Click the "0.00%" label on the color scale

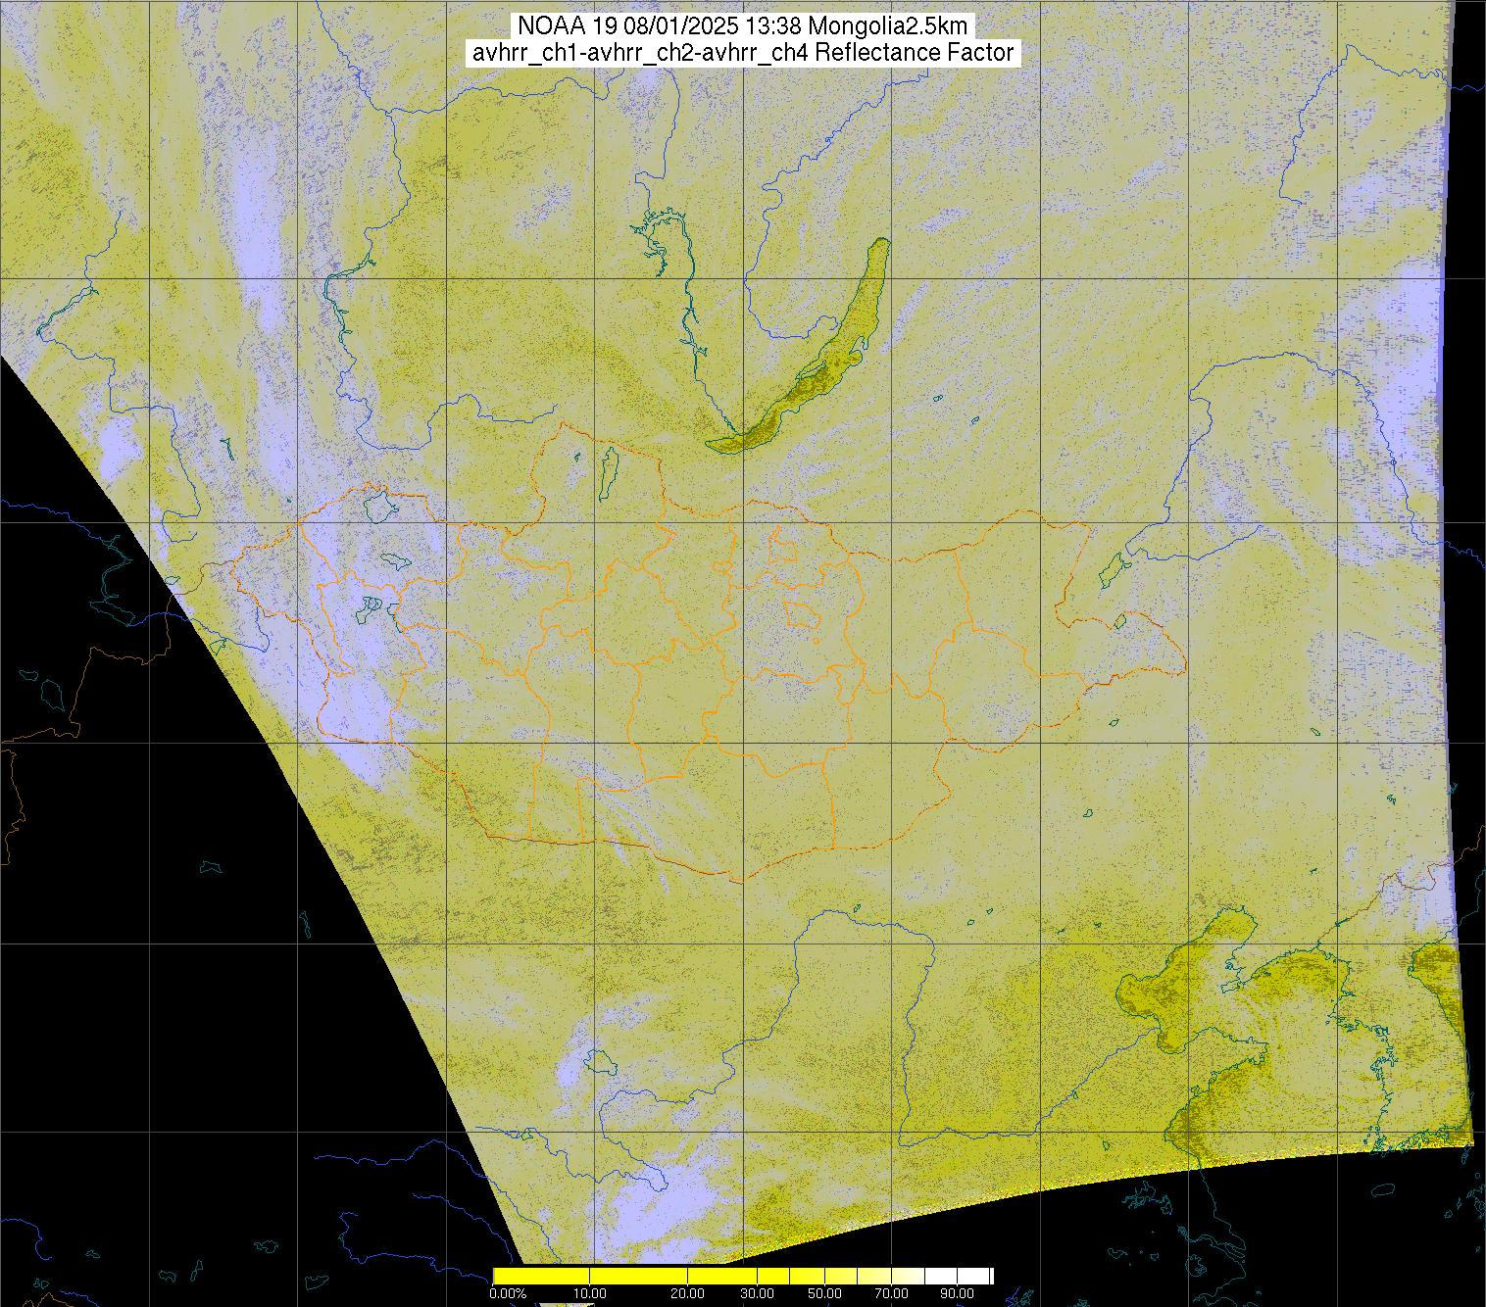pos(508,1293)
